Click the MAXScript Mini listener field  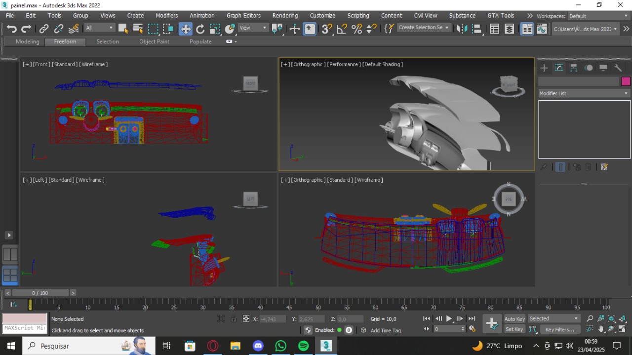tap(25, 328)
